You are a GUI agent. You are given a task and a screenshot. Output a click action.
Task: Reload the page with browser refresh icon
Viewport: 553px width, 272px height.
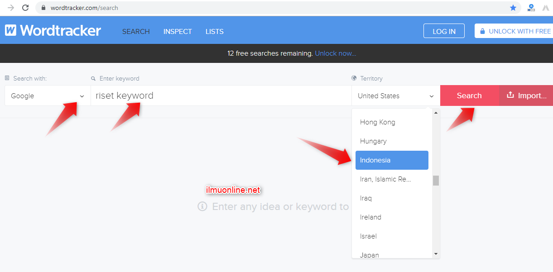25,8
